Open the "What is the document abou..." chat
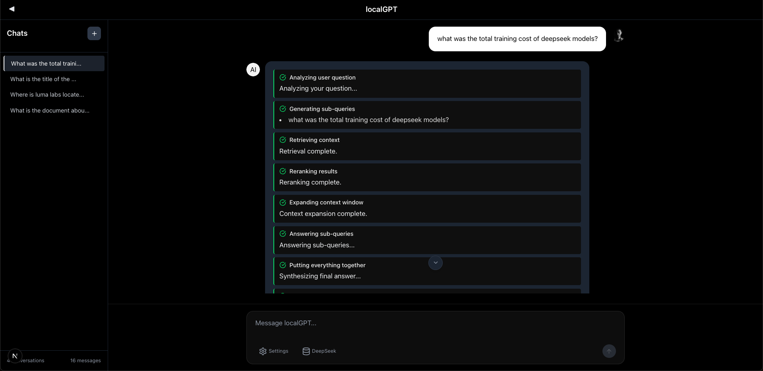Viewport: 763px width, 371px height. 50,111
